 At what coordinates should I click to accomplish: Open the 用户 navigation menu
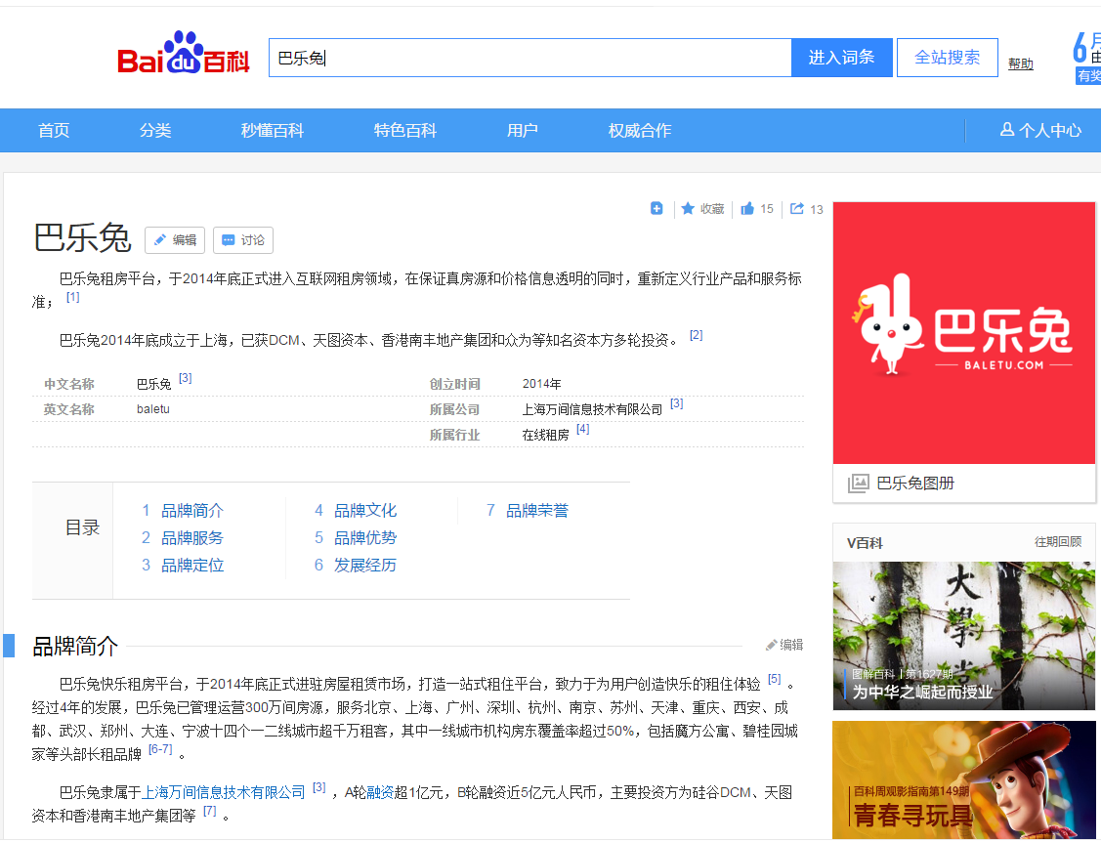(x=523, y=131)
